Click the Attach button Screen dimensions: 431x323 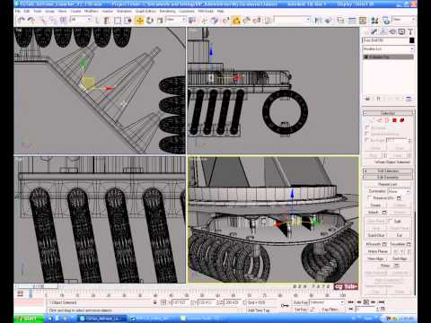[x=374, y=213]
